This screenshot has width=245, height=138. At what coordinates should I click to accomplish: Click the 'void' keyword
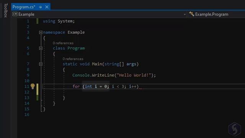pos(85,64)
